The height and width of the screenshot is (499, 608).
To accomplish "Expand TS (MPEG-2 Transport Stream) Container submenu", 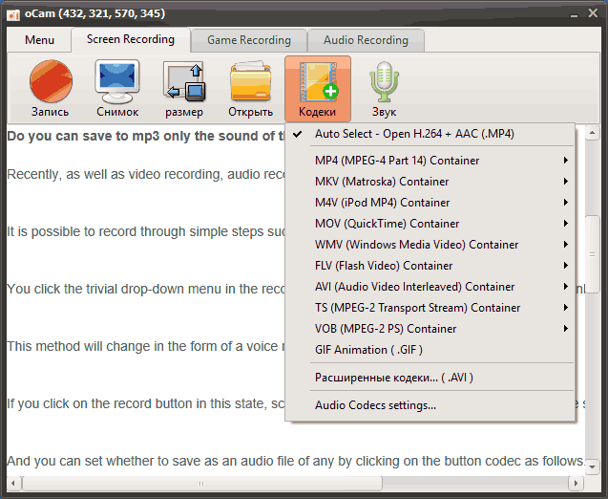I will [430, 308].
